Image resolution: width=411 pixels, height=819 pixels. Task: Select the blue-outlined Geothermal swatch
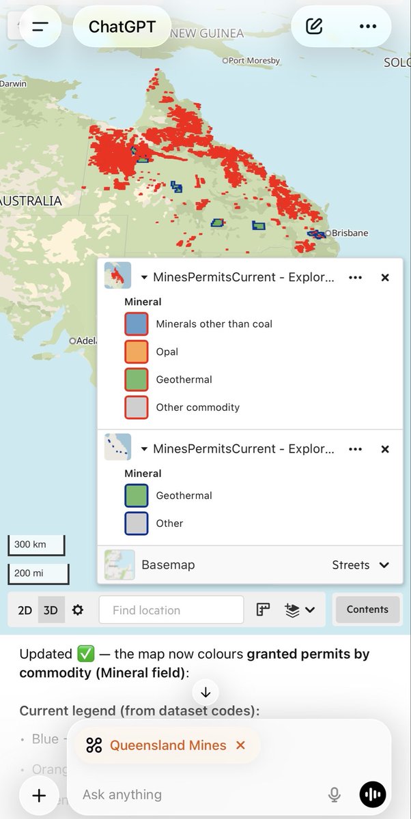click(136, 495)
